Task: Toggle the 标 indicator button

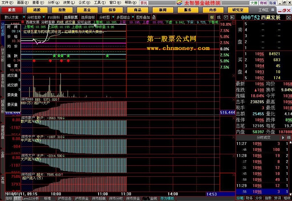Action: tap(212, 17)
